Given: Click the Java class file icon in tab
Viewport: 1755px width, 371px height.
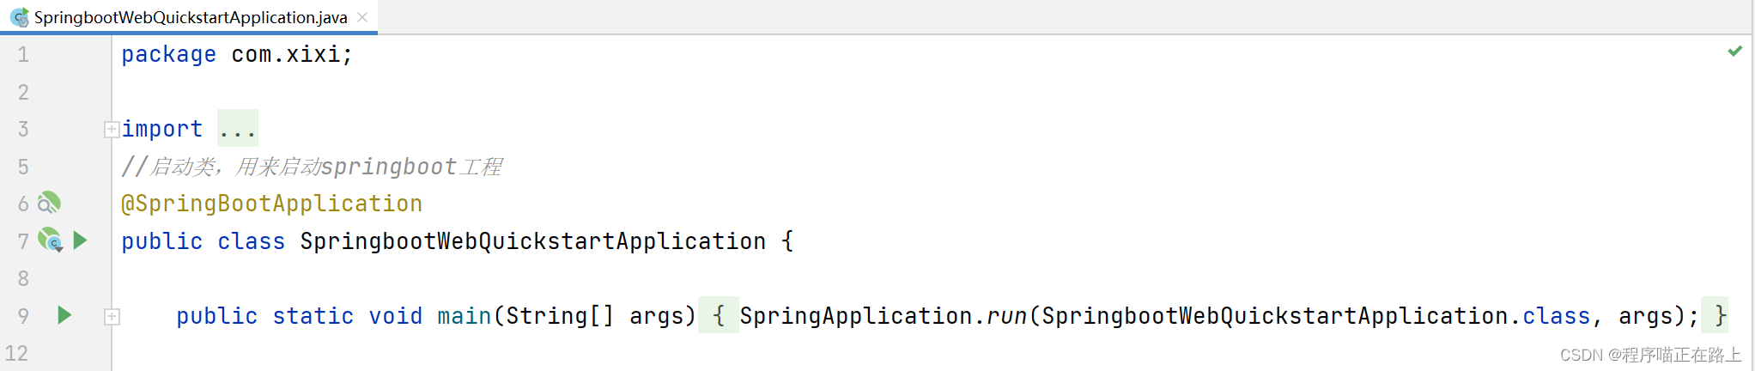Looking at the screenshot, I should coord(19,17).
